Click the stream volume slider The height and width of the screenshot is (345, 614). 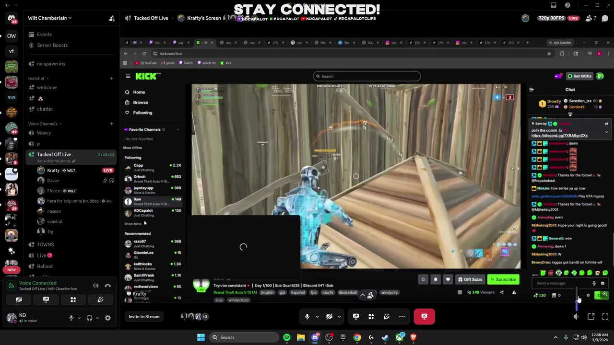[576, 299]
